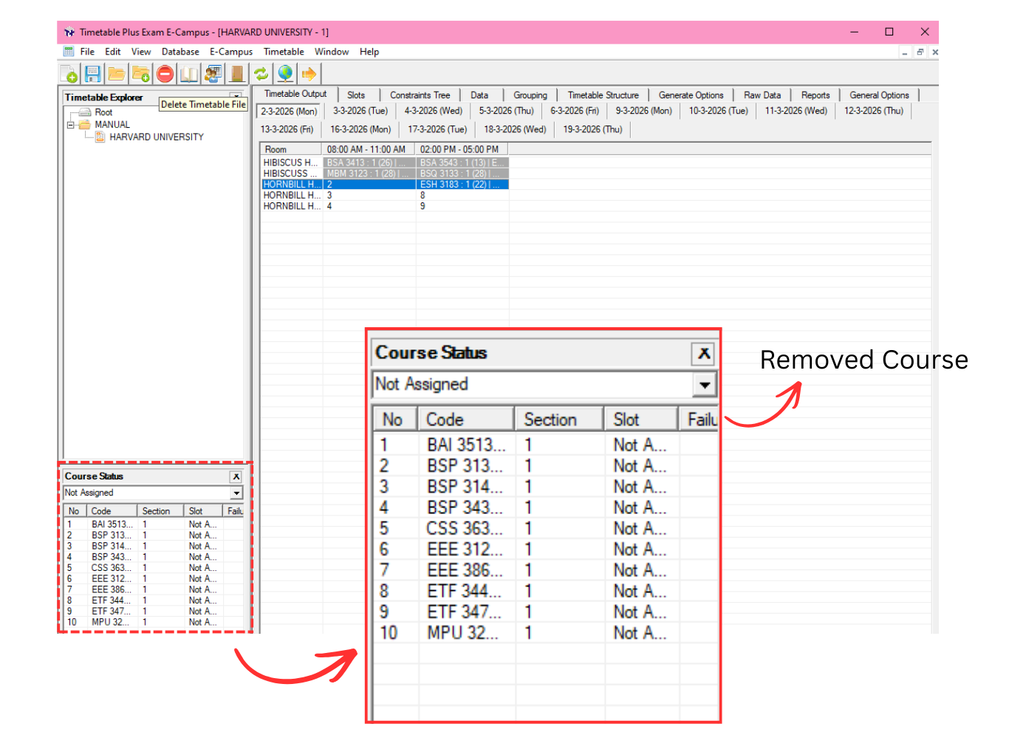The width and height of the screenshot is (1009, 732).
Task: Select the 3-3-2026 (Tue) date tab
Action: pos(360,111)
